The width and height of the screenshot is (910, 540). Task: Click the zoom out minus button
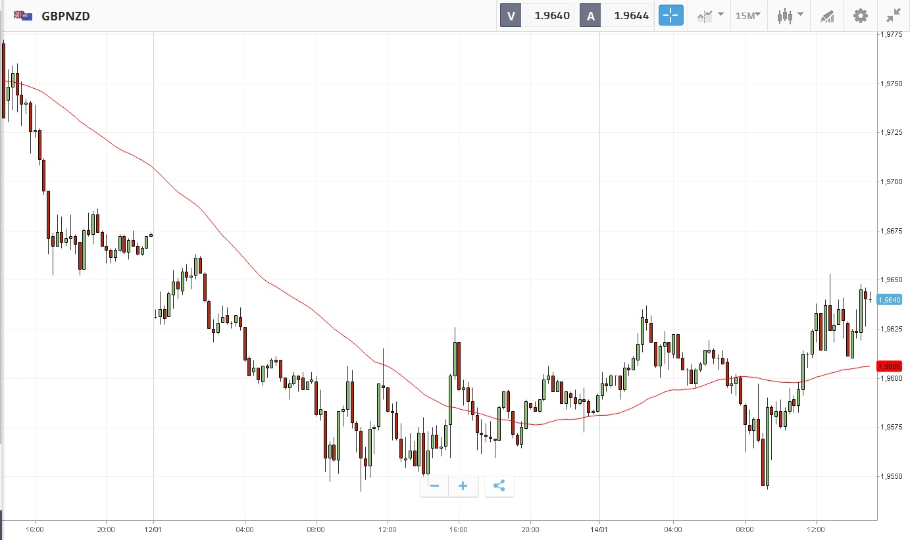click(434, 486)
